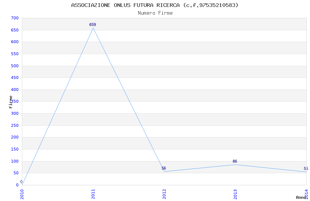310x201 pixels.
Task: Click the y-axis value 100
Action: click(x=15, y=162)
